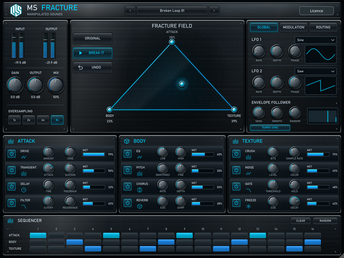
Task: Select 8x oversampling
Action: [x=57, y=120]
